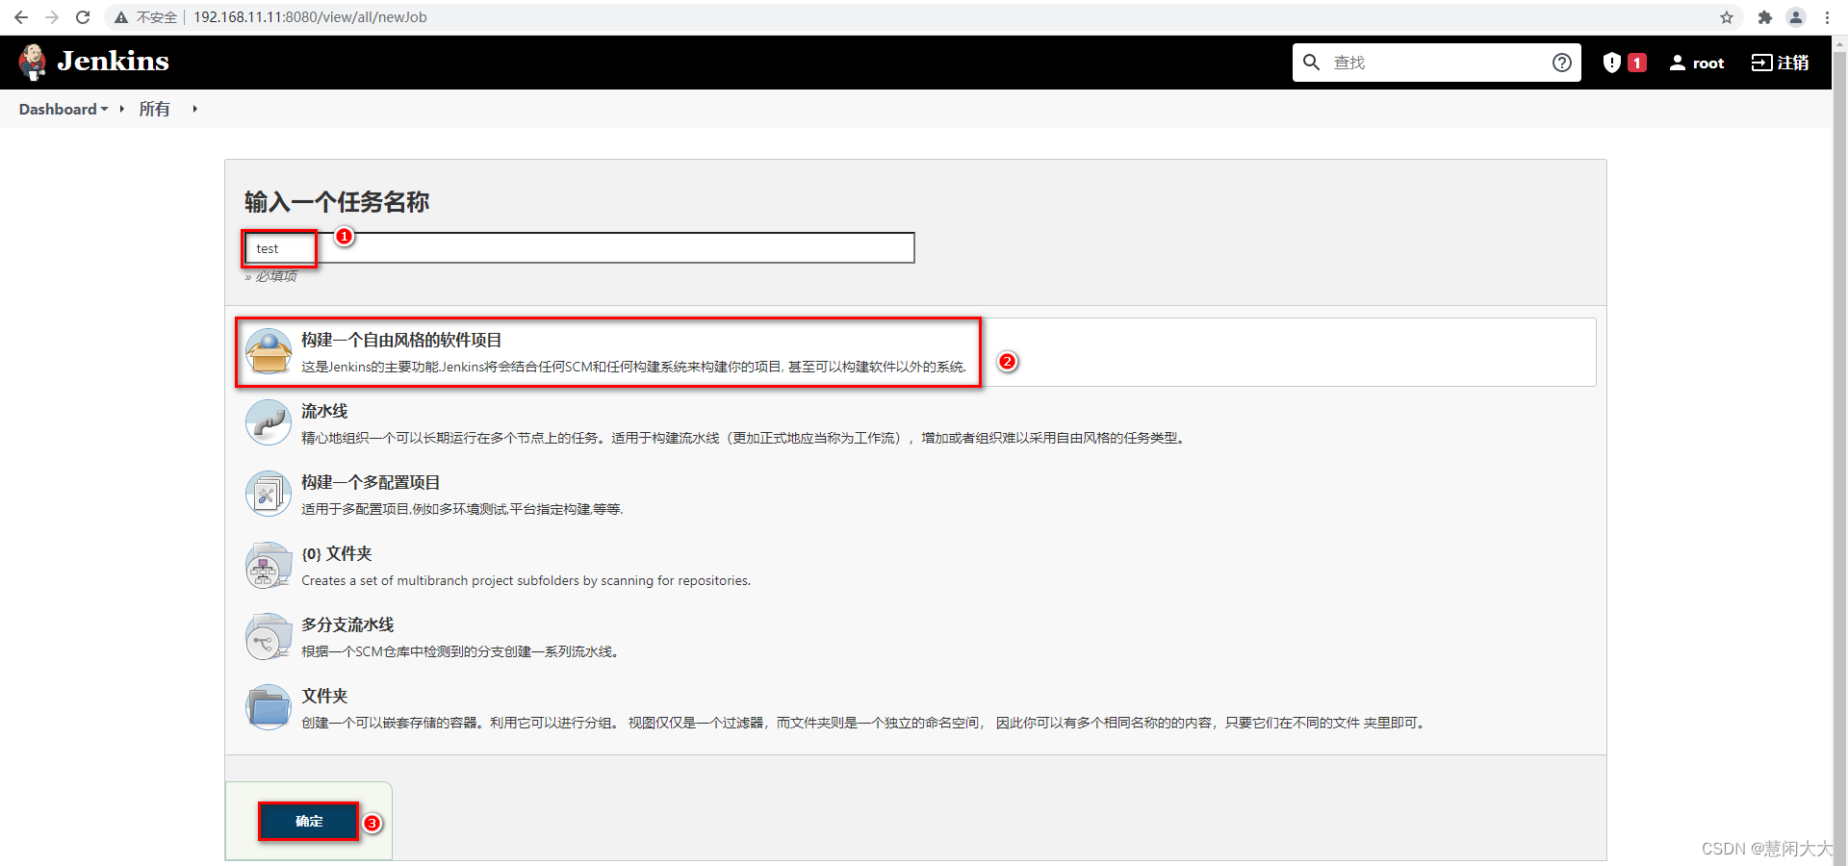Choose the multi-configuration project icon
This screenshot has height=866, width=1848.
(269, 494)
